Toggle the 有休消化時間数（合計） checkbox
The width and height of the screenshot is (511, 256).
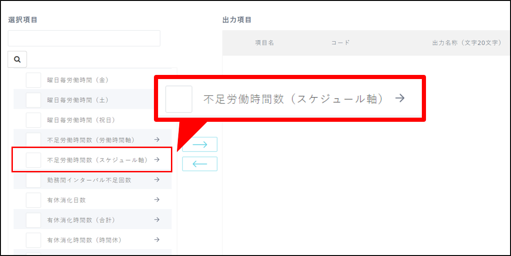[34, 220]
